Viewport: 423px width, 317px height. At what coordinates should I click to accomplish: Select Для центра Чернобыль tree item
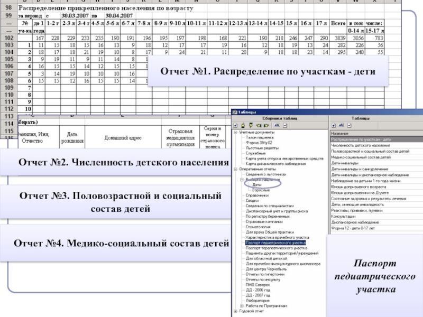coord(266,269)
